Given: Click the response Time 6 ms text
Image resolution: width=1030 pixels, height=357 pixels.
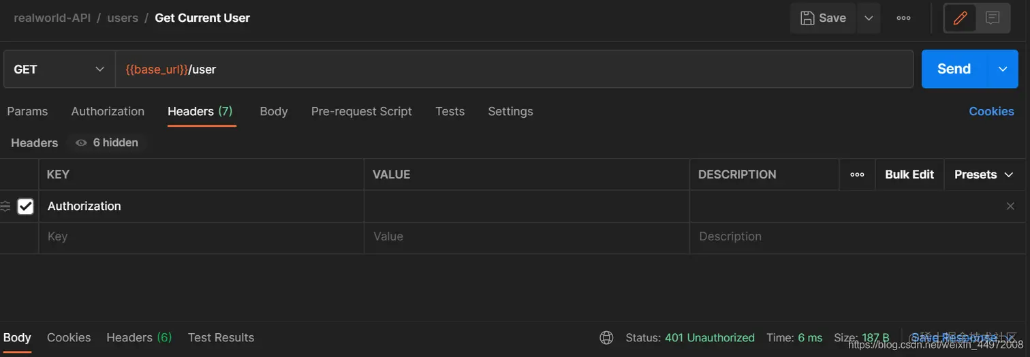Looking at the screenshot, I should [x=794, y=337].
